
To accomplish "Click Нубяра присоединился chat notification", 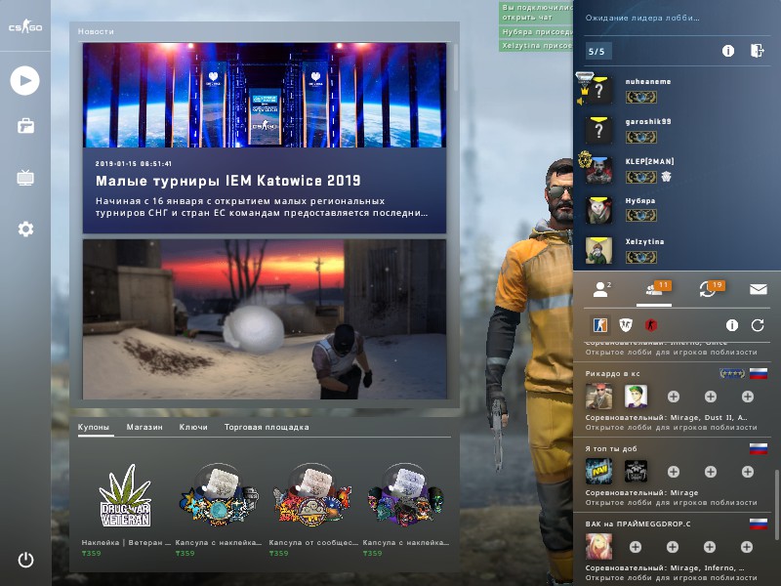I will [536, 31].
